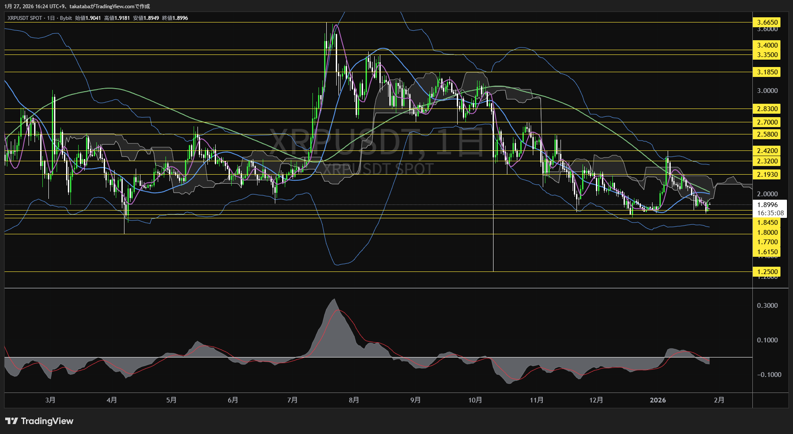
Task: Click the 2.1930 price level label
Action: (767, 175)
